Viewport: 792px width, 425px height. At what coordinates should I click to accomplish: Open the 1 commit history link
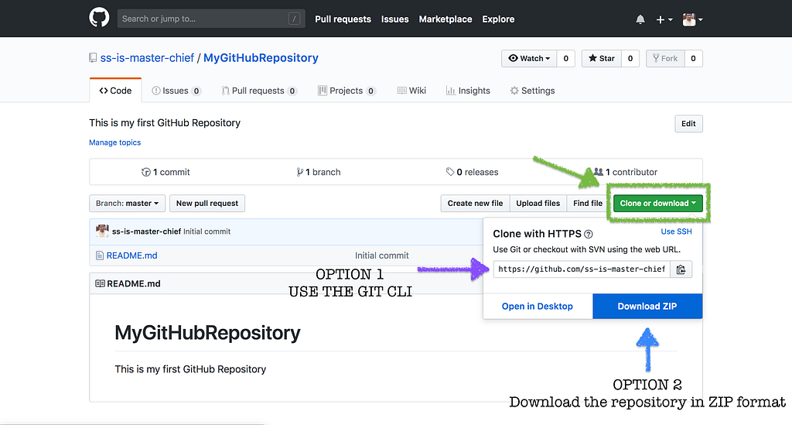[x=166, y=173]
